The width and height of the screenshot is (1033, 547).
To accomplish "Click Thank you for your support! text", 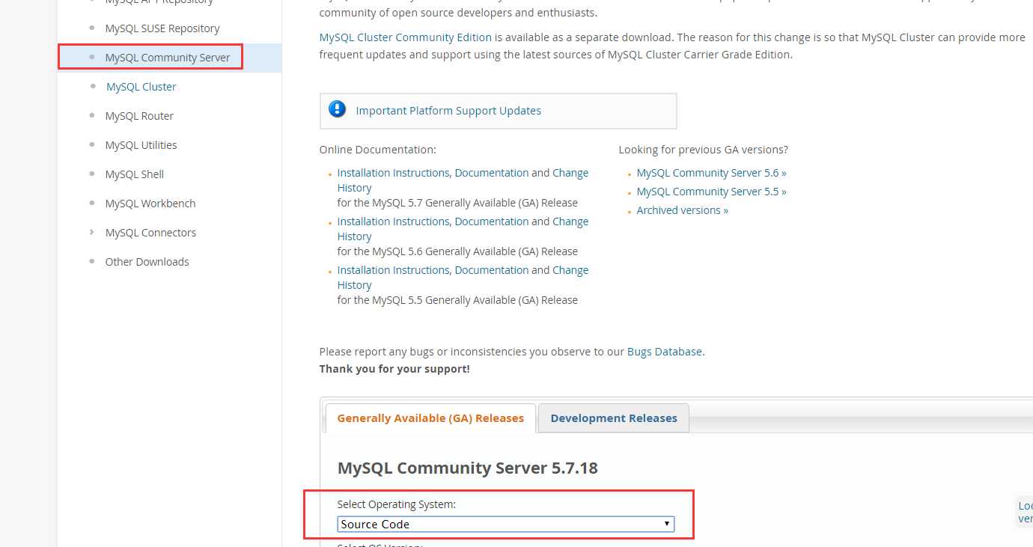I will click(x=394, y=369).
